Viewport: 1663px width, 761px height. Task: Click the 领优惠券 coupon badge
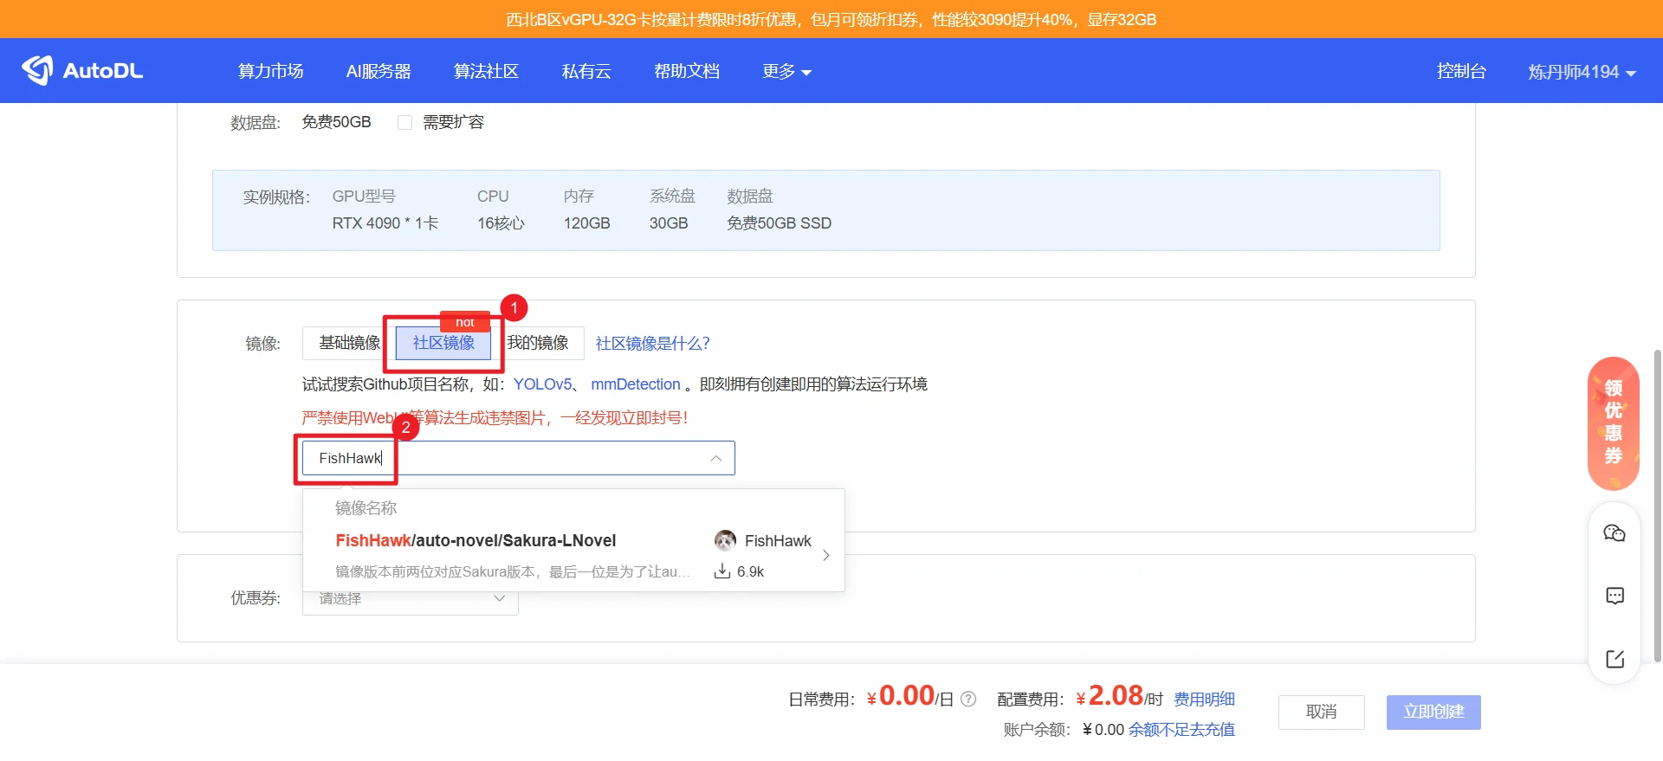coord(1613,422)
